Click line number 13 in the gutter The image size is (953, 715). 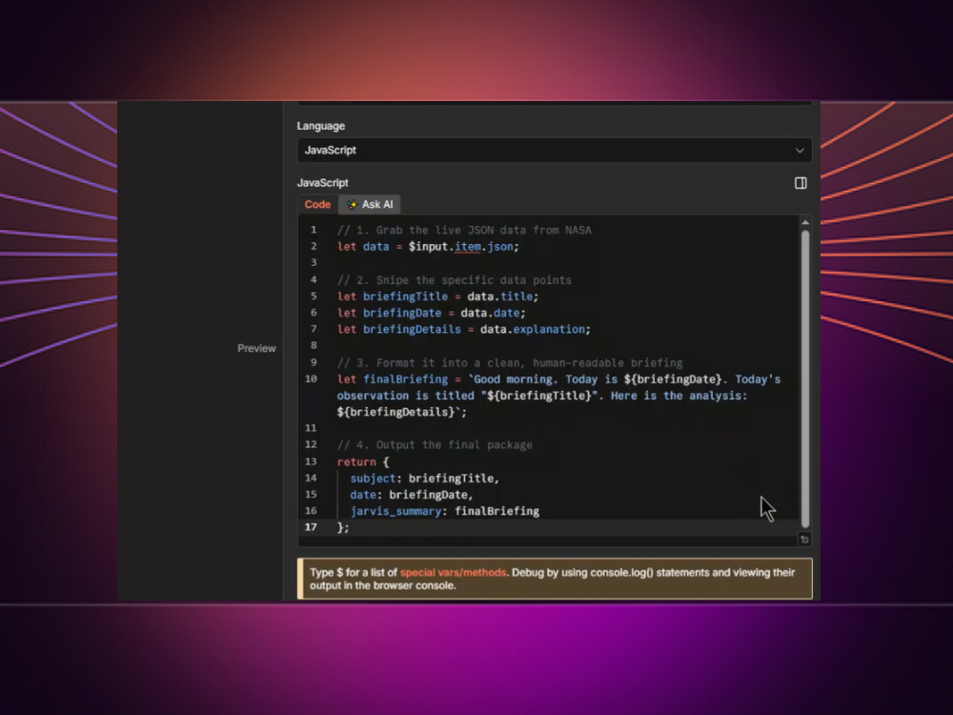311,461
